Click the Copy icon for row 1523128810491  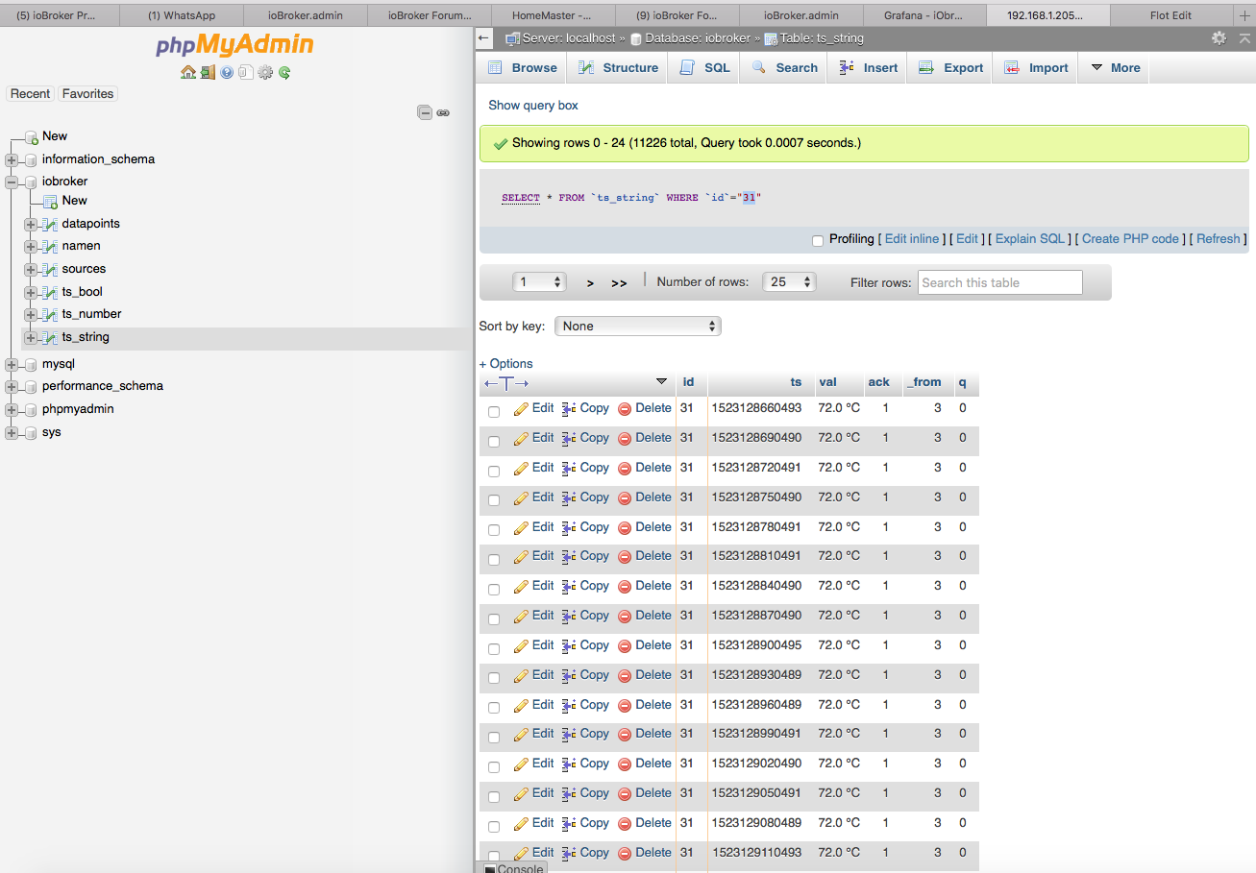[x=569, y=556]
